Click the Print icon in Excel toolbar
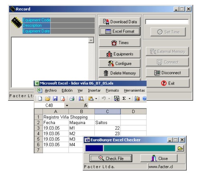Screen dimensions: 204x179 click(72, 99)
